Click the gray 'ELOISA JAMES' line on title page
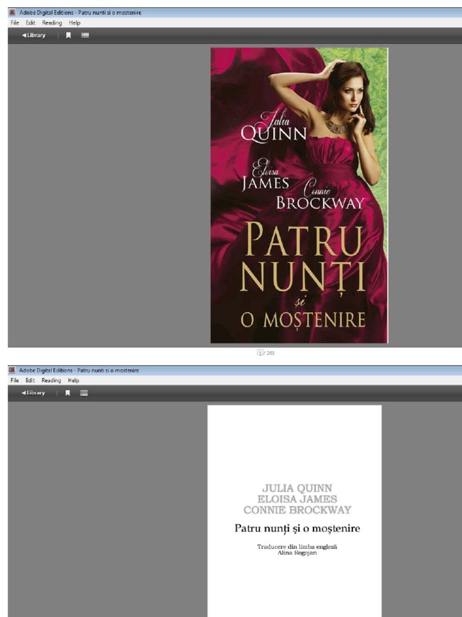The image size is (462, 617). coord(297,499)
